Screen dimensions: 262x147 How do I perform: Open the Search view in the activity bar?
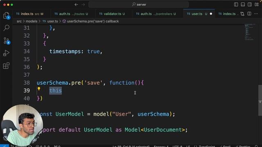click(7, 28)
